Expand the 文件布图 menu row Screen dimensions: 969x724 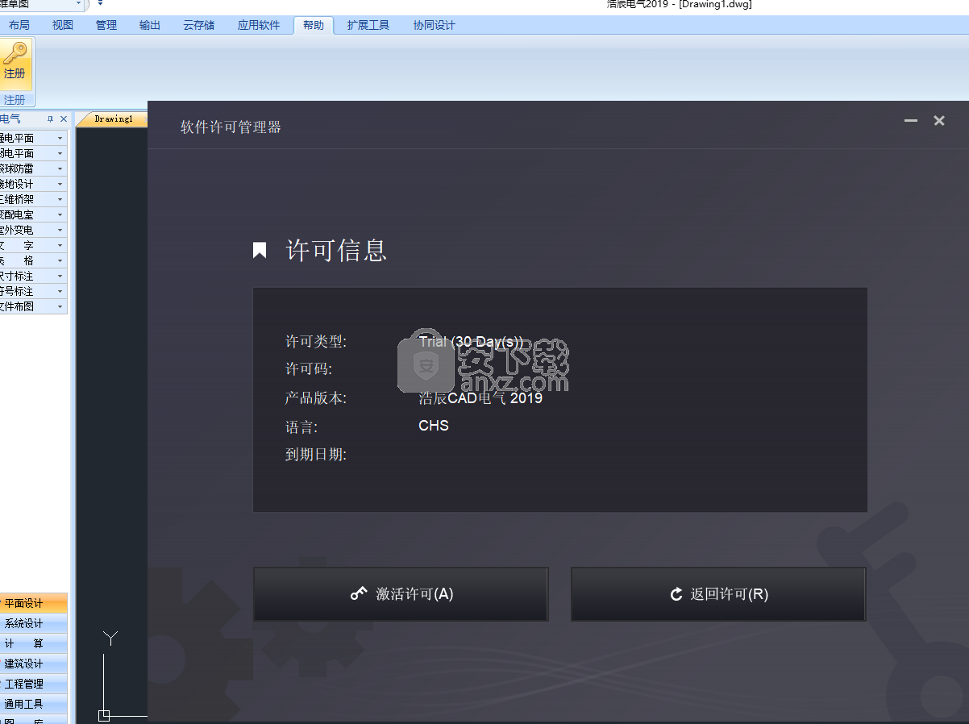[33, 306]
